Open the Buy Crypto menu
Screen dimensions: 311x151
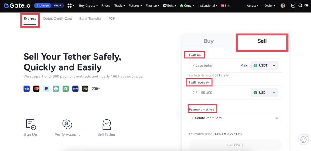88,5
